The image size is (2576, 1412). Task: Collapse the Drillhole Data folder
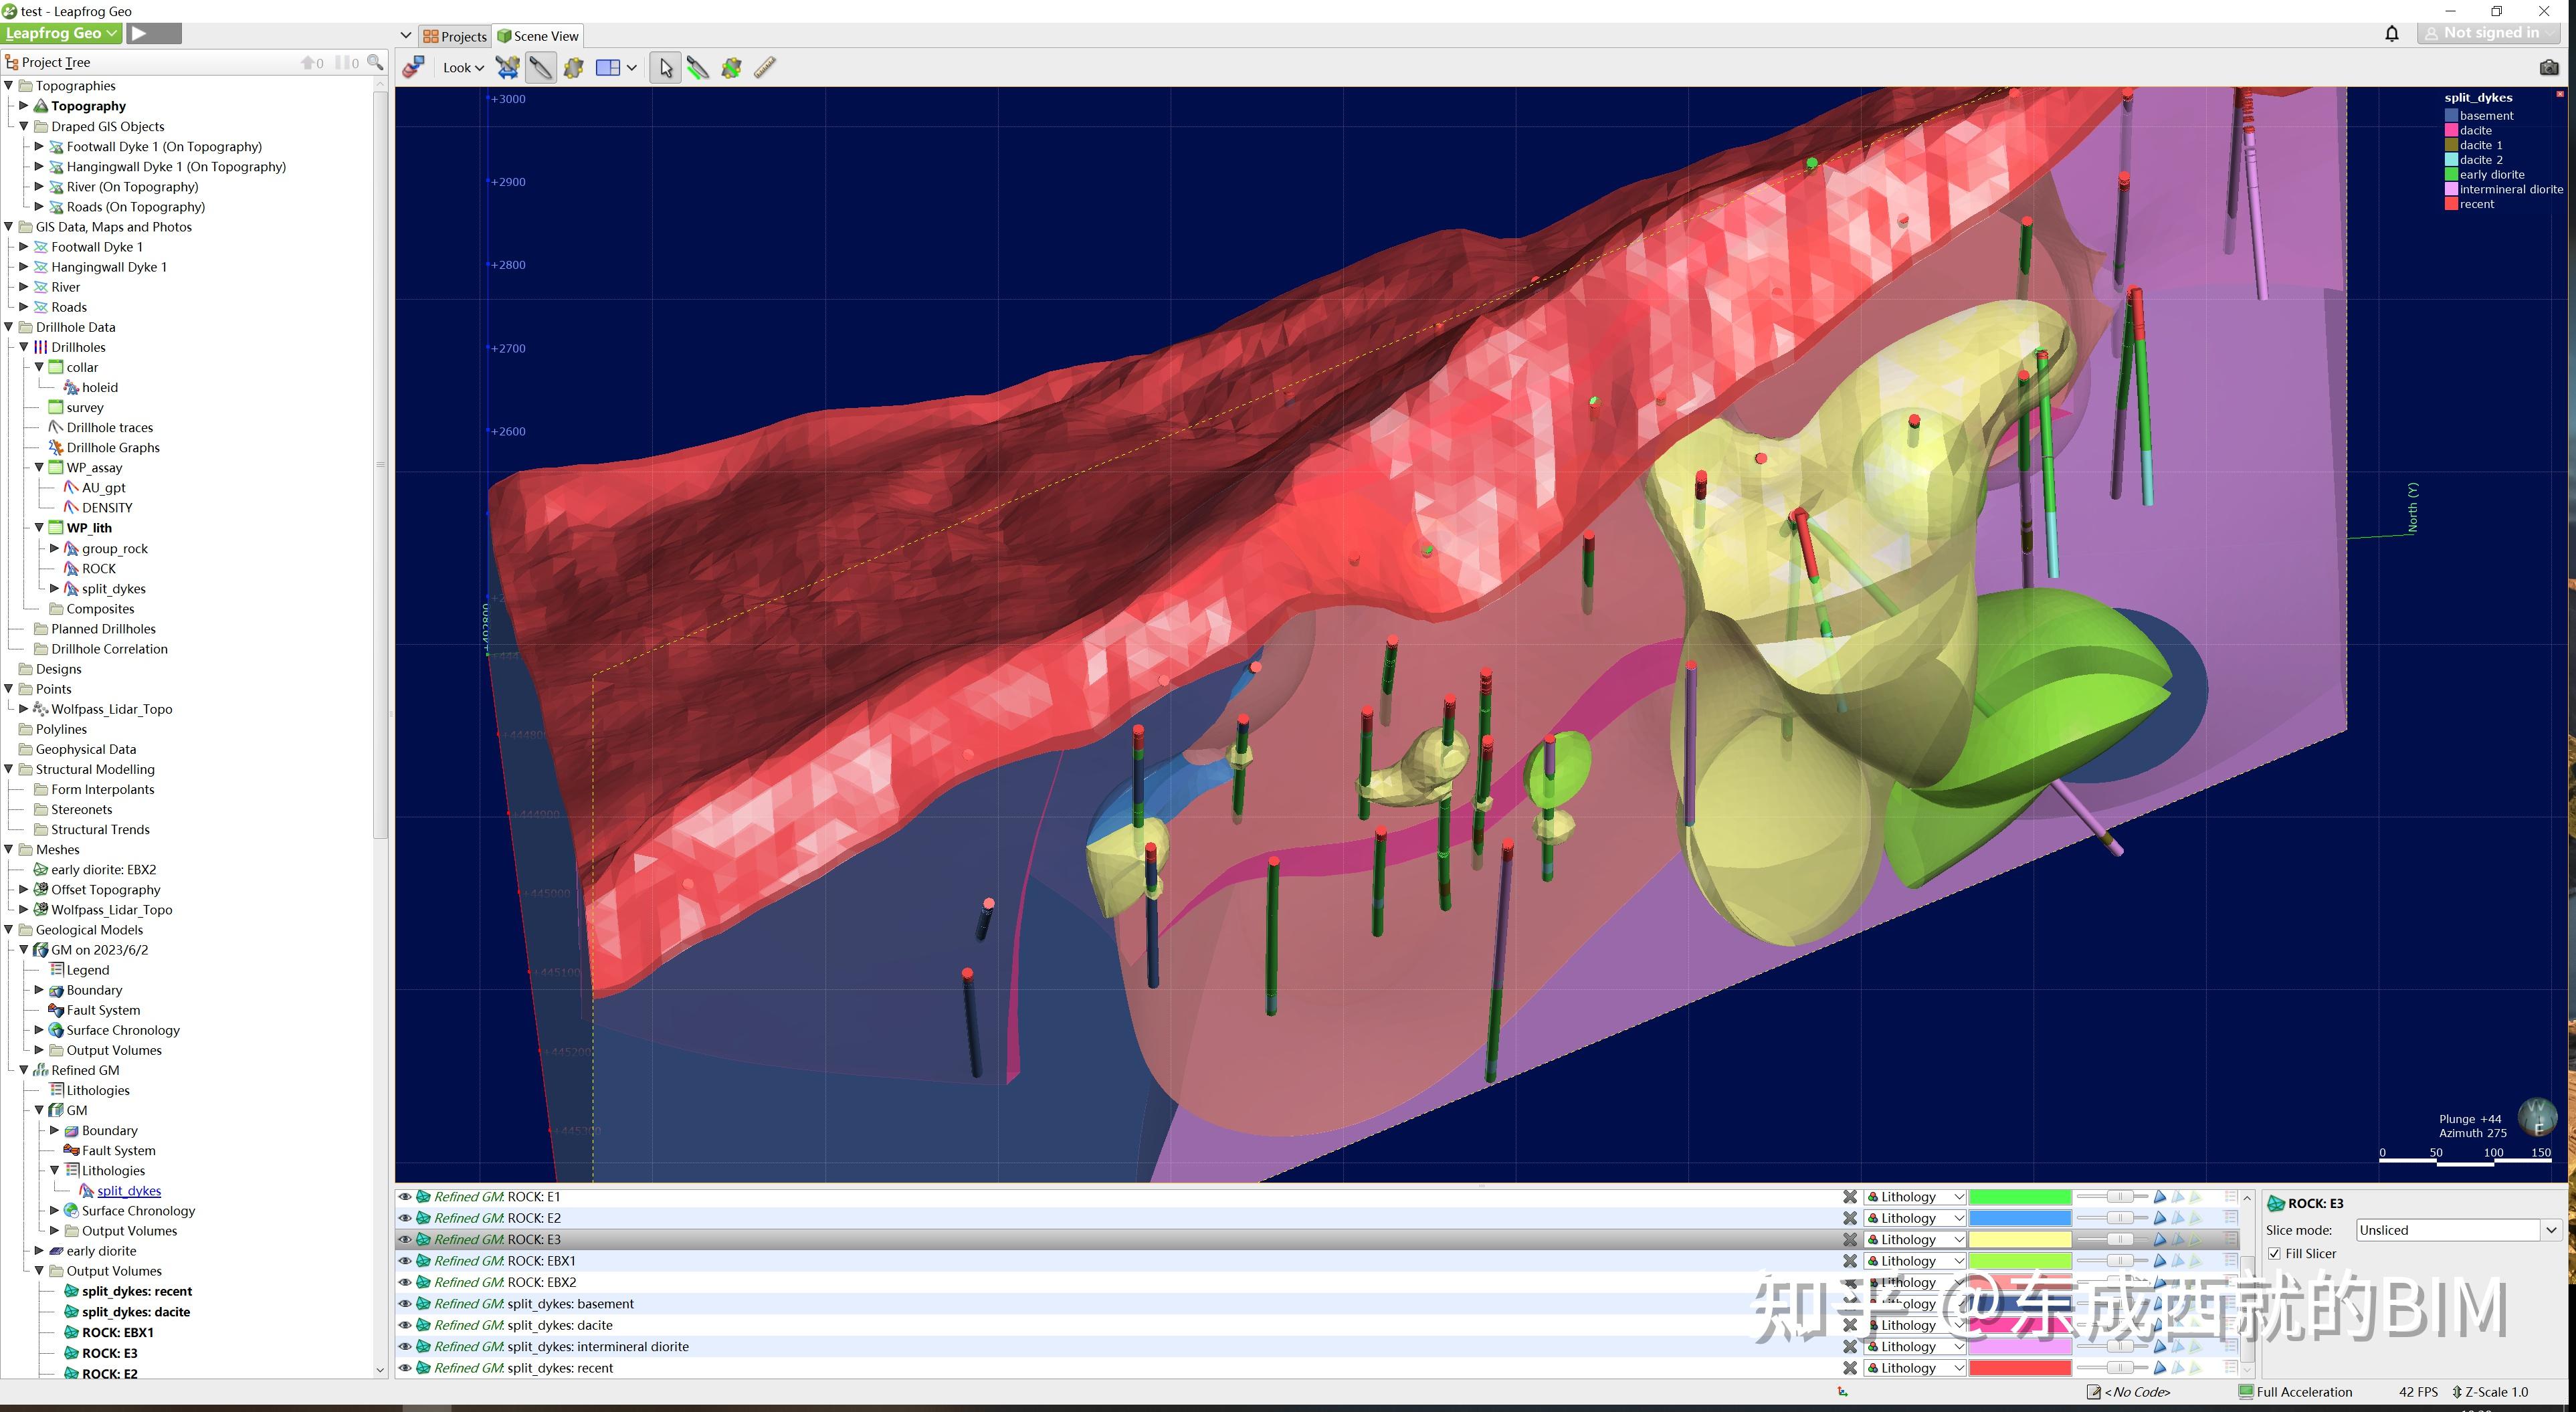9,327
